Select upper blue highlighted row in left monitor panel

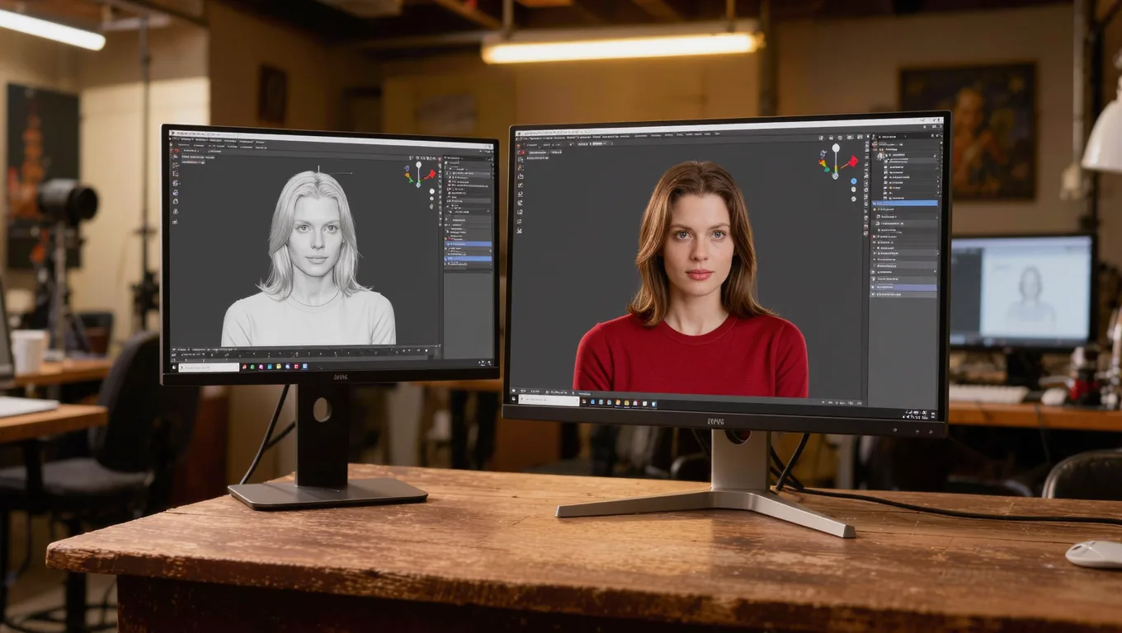click(468, 244)
